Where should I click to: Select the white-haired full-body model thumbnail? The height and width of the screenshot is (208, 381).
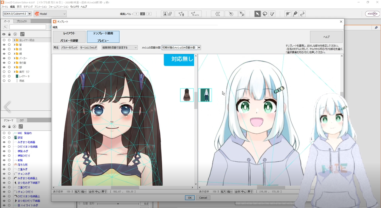click(x=205, y=95)
